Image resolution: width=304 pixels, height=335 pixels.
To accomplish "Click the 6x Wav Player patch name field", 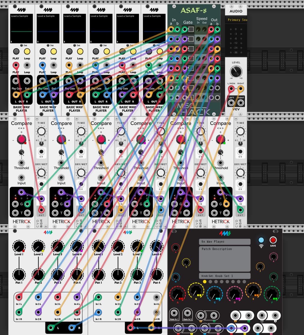I will pos(224,242).
